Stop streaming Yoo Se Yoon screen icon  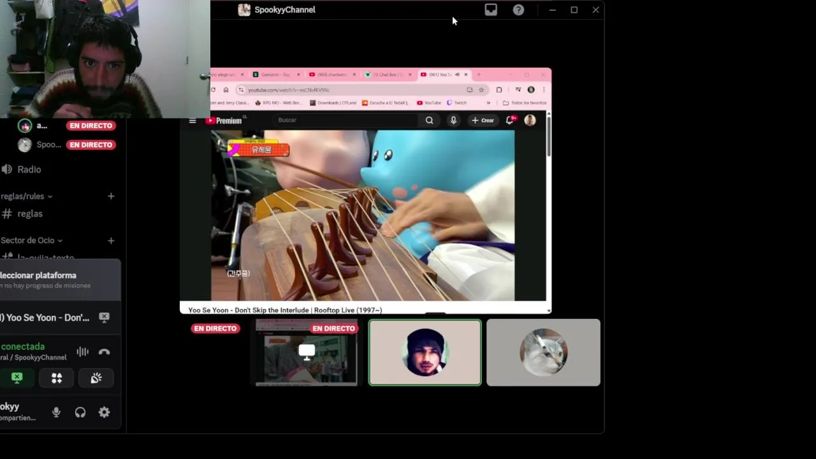[x=105, y=317]
